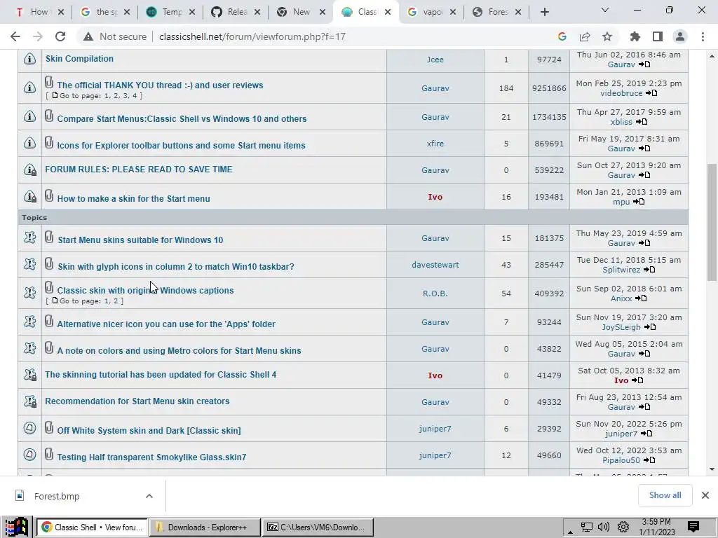Viewport: 718px width, 538px height.
Task: Open Alternative nicer icon Apps folder topic
Action: click(166, 324)
